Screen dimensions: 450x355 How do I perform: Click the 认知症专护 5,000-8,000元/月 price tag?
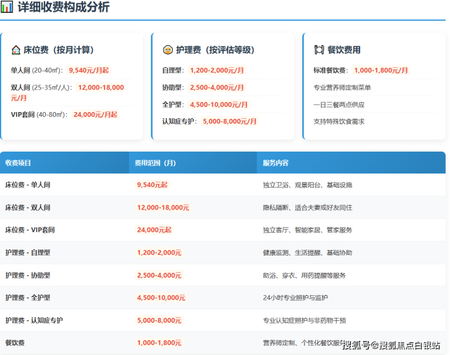click(x=230, y=122)
